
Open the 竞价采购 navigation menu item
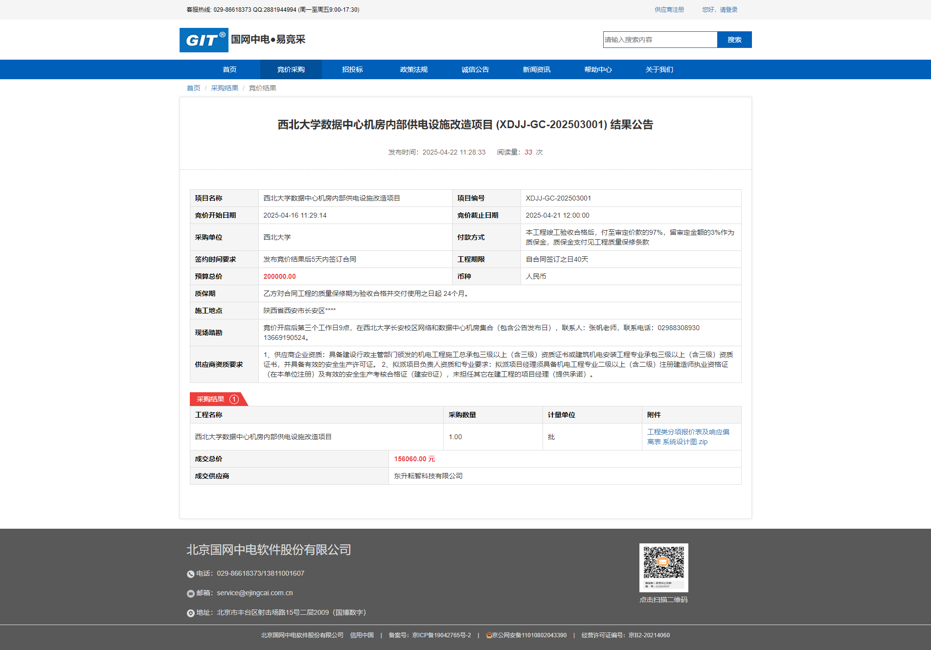coord(291,69)
